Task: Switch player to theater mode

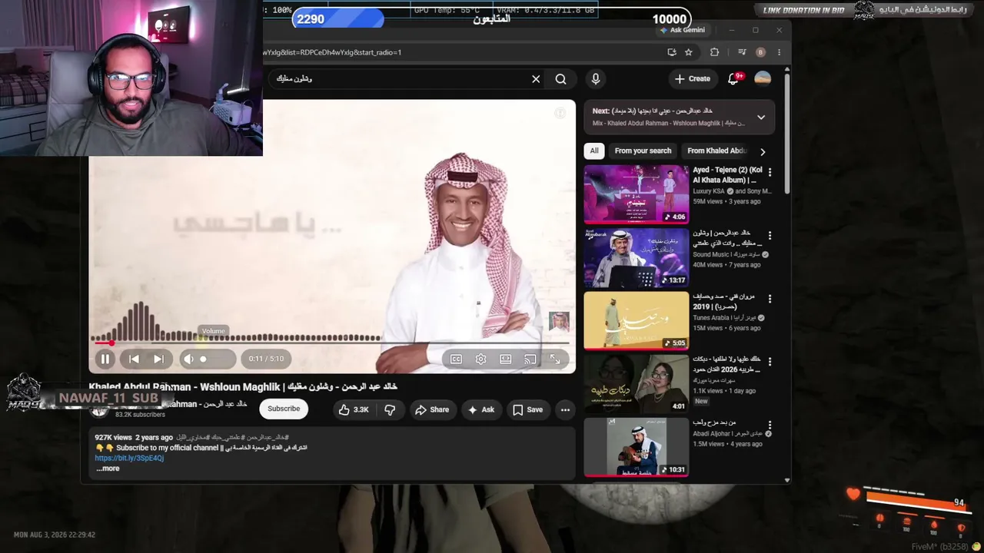Action: tap(505, 359)
